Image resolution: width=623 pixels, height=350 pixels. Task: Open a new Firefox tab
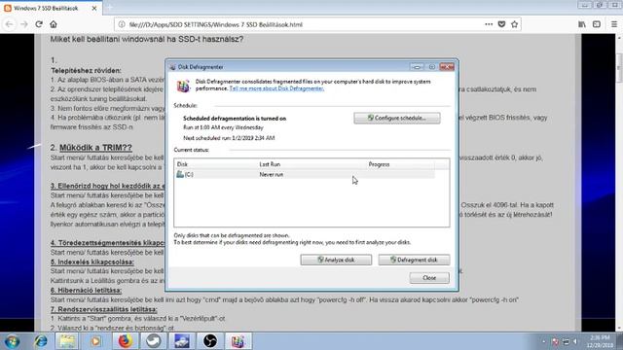[x=110, y=8]
